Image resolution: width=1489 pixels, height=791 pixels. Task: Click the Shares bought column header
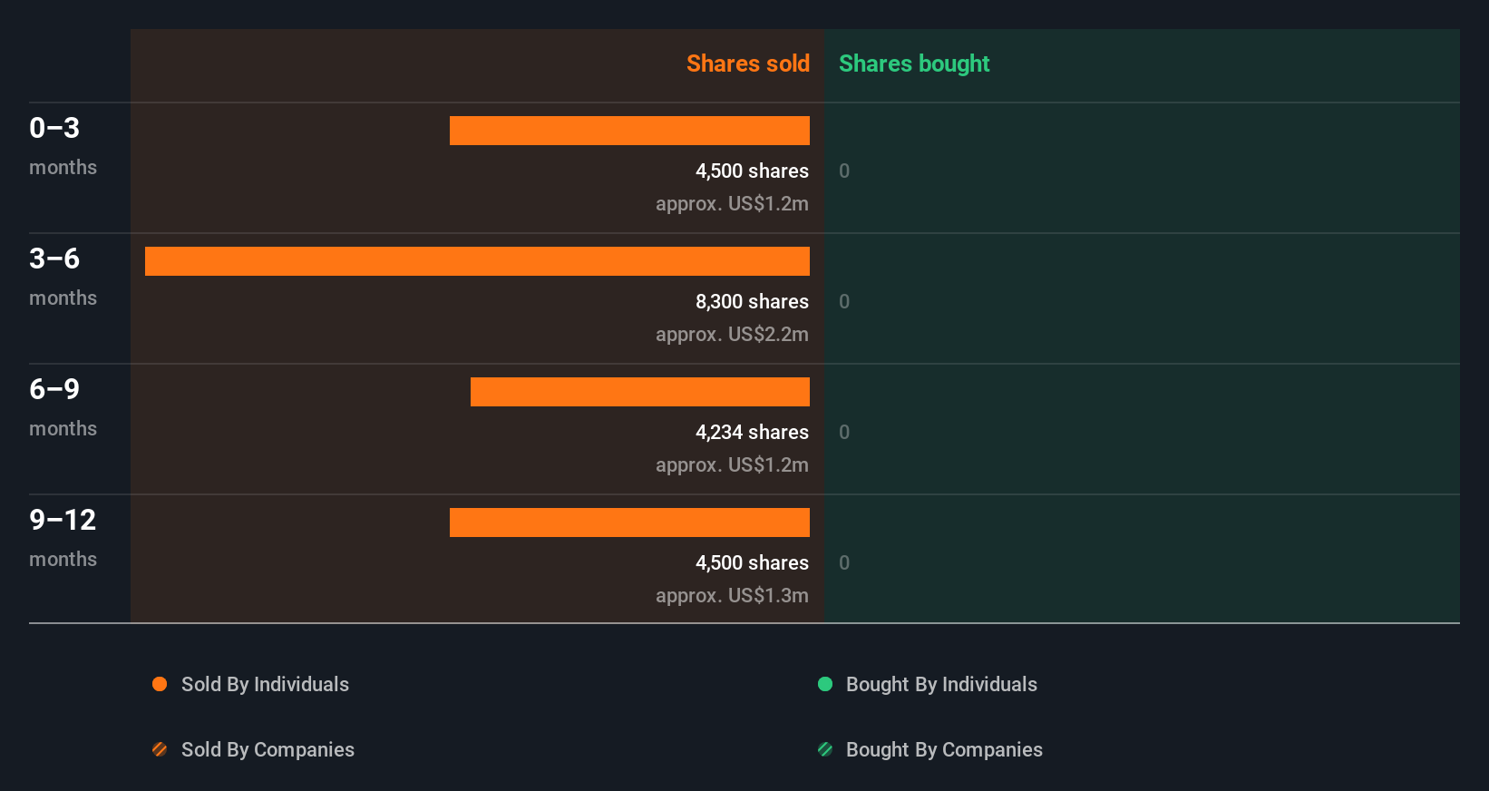913,63
